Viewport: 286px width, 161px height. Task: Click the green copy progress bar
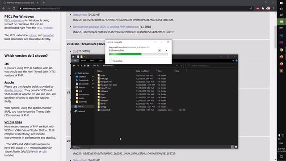138,54
